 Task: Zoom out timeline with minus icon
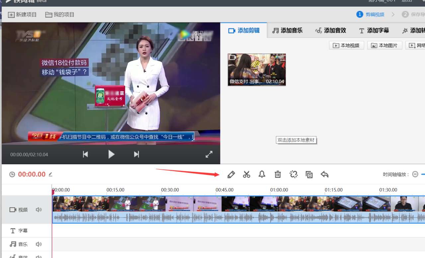415,174
